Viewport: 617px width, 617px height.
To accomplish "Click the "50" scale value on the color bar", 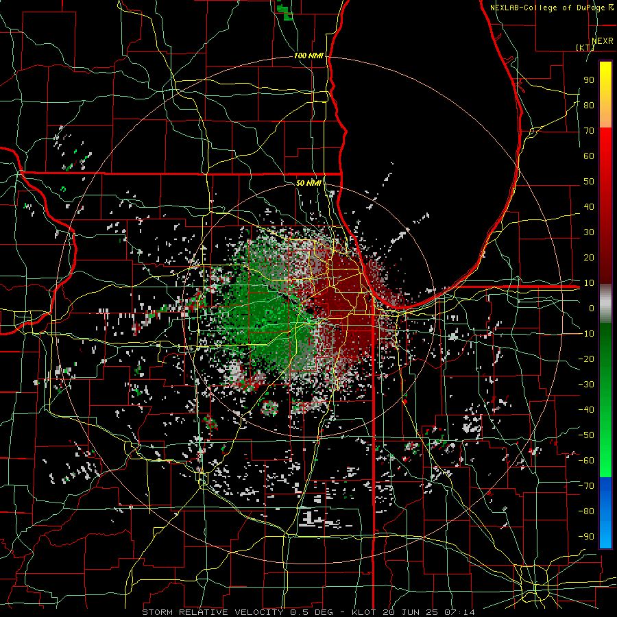I will point(589,182).
